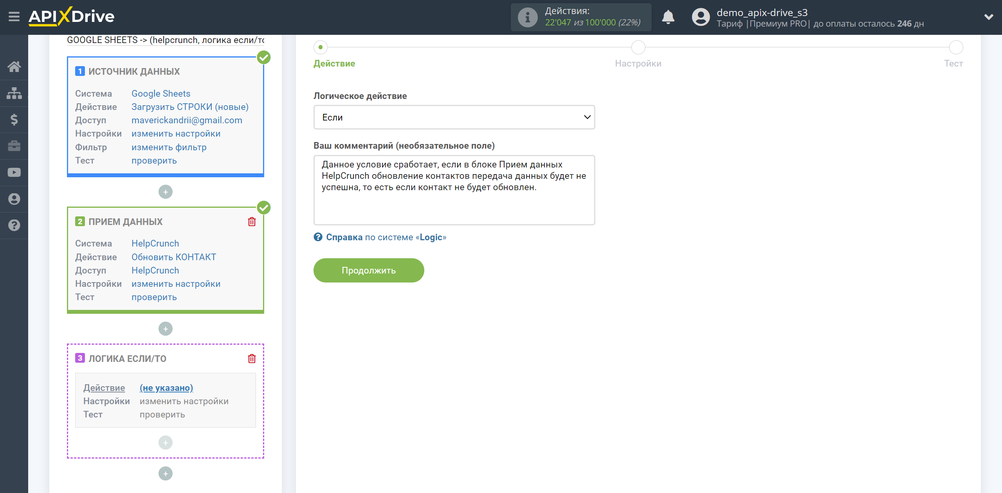This screenshot has height=493, width=1002.
Task: Open the hamburger menu
Action: click(x=14, y=17)
